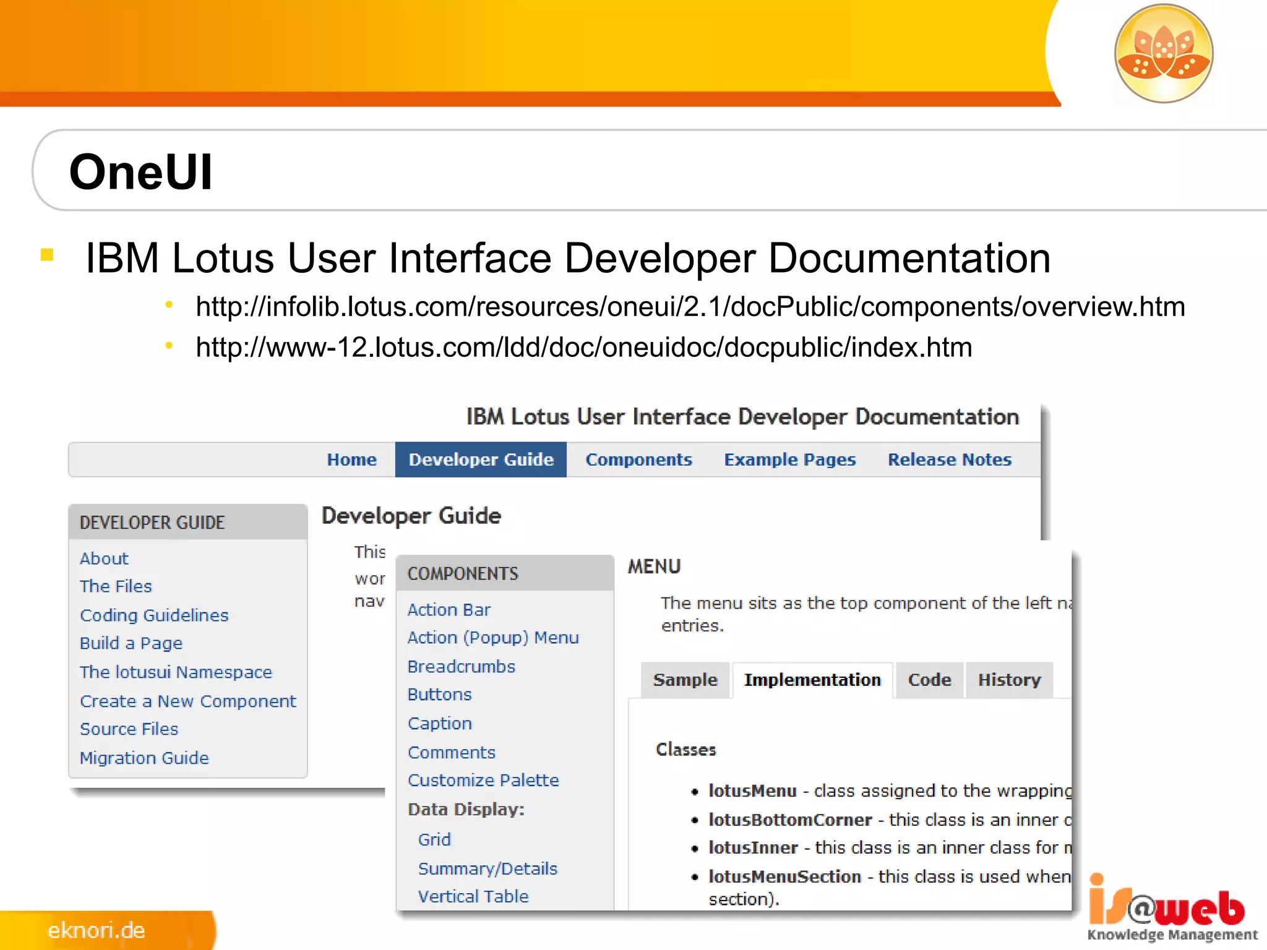This screenshot has height=950, width=1267.
Task: Click the COMPONENTS panel header
Action: point(505,573)
